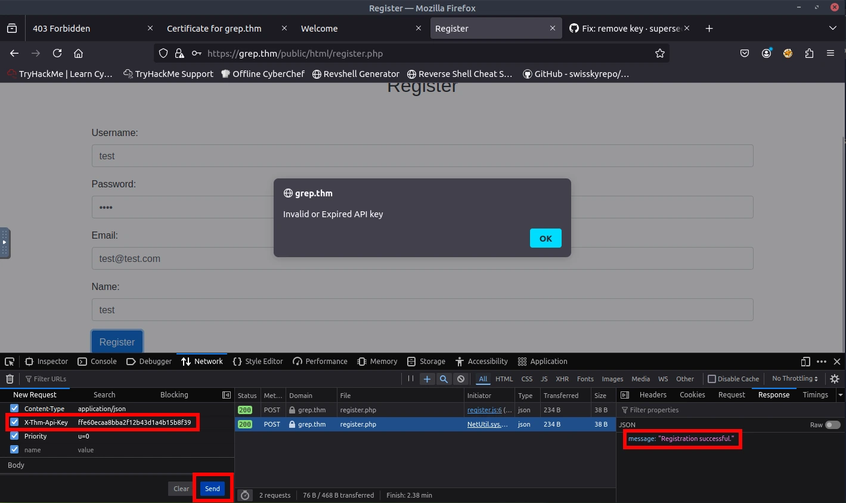This screenshot has height=503, width=846.
Task: Click the request blocking icon
Action: click(x=460, y=379)
